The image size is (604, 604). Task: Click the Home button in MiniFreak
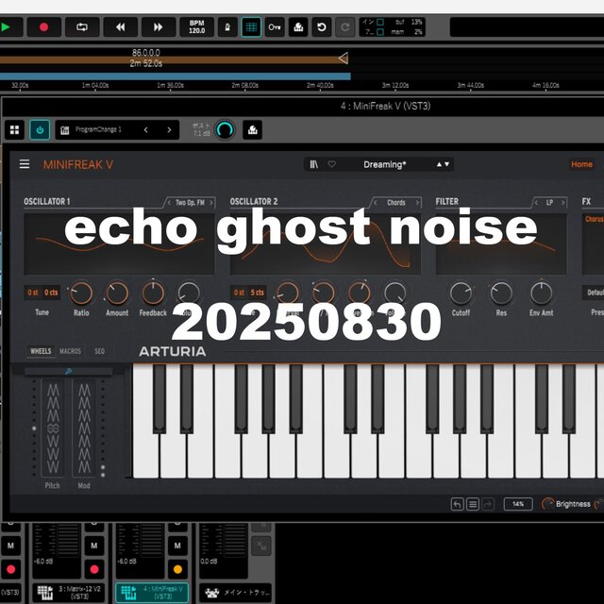(x=581, y=164)
